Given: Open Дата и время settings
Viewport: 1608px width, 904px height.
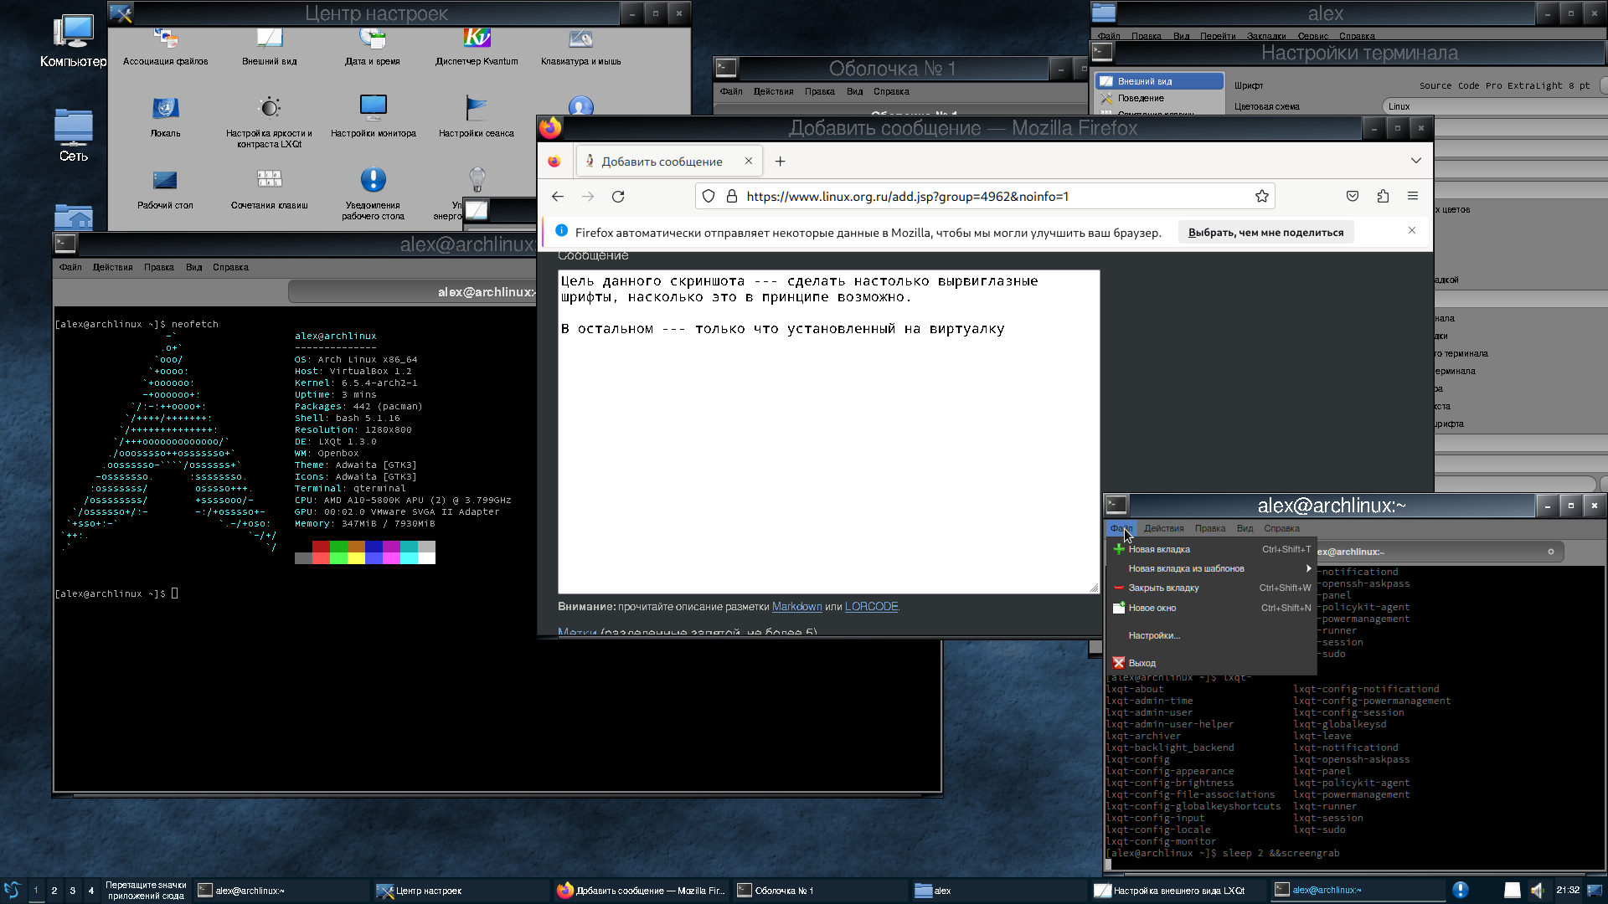Looking at the screenshot, I should click(373, 46).
